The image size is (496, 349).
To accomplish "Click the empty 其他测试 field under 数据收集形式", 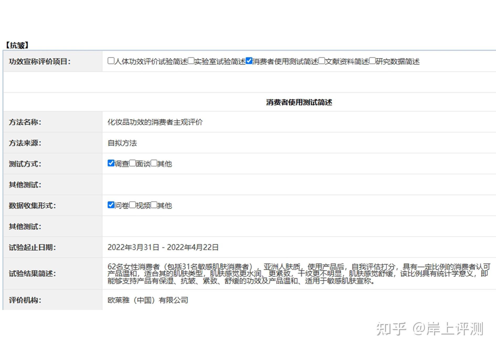I will [299, 226].
